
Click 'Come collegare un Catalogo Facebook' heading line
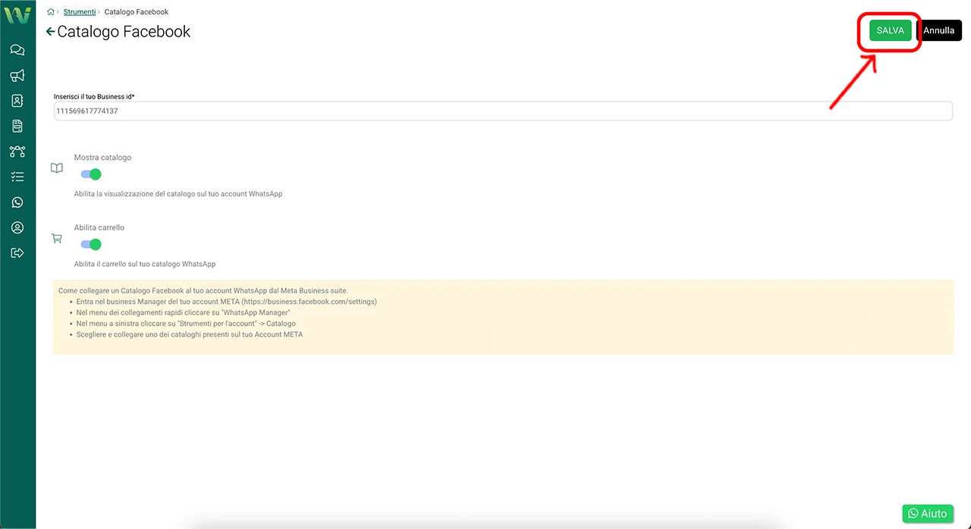203,290
